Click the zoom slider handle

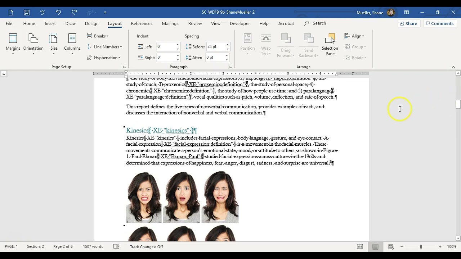click(421, 247)
